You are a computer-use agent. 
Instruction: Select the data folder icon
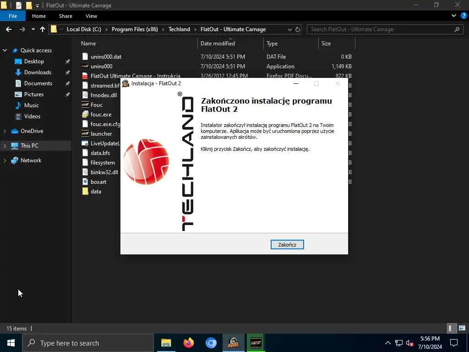[85, 191]
